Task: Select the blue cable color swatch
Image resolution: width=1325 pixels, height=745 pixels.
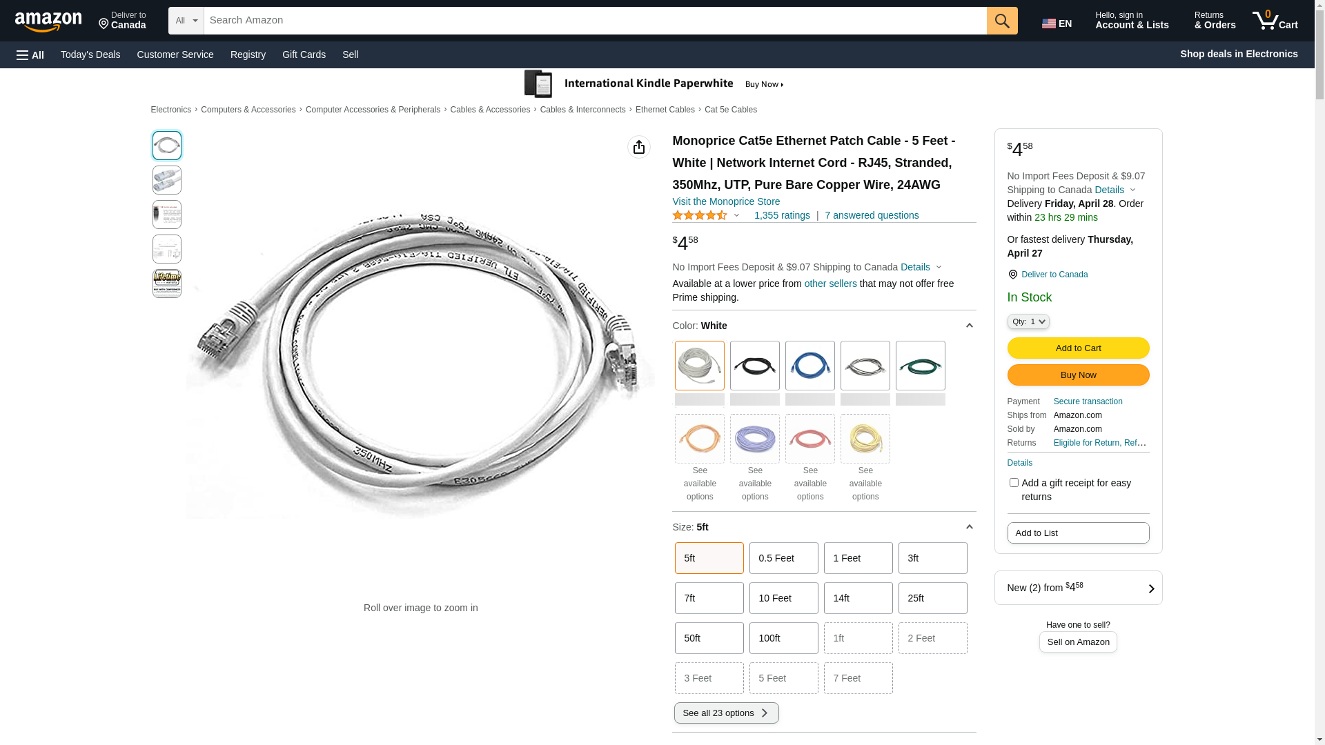Action: click(x=809, y=366)
